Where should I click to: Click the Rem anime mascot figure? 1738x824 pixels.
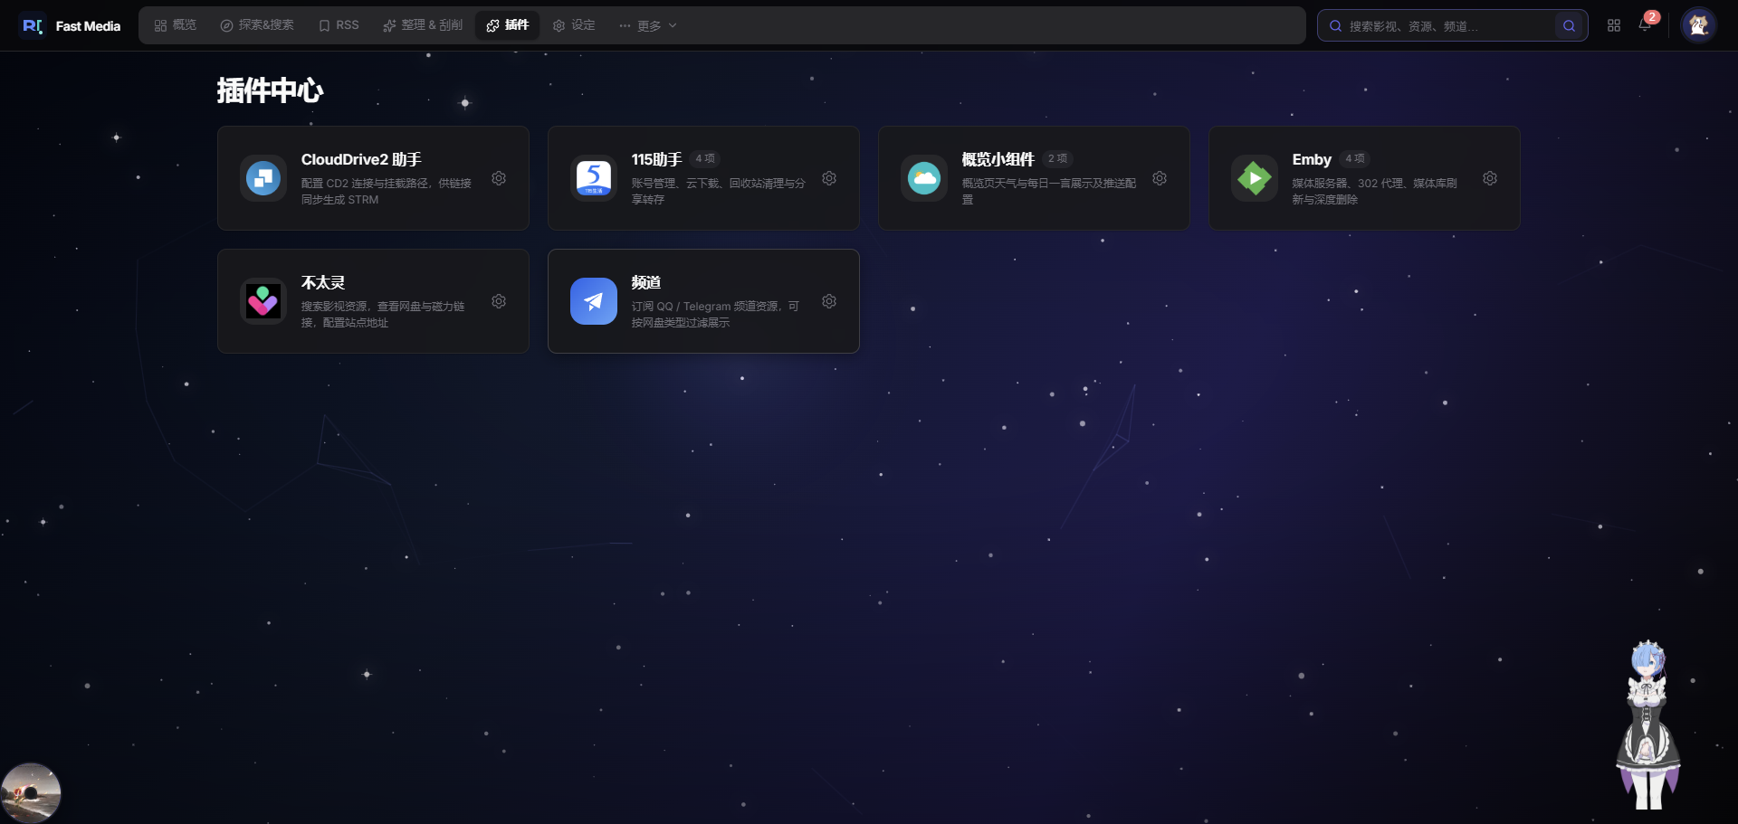coord(1648,725)
